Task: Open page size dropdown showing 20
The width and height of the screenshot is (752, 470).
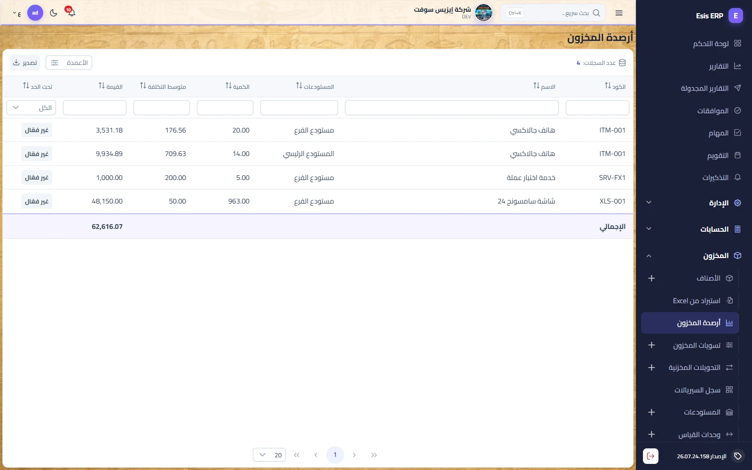Action: [x=269, y=454]
